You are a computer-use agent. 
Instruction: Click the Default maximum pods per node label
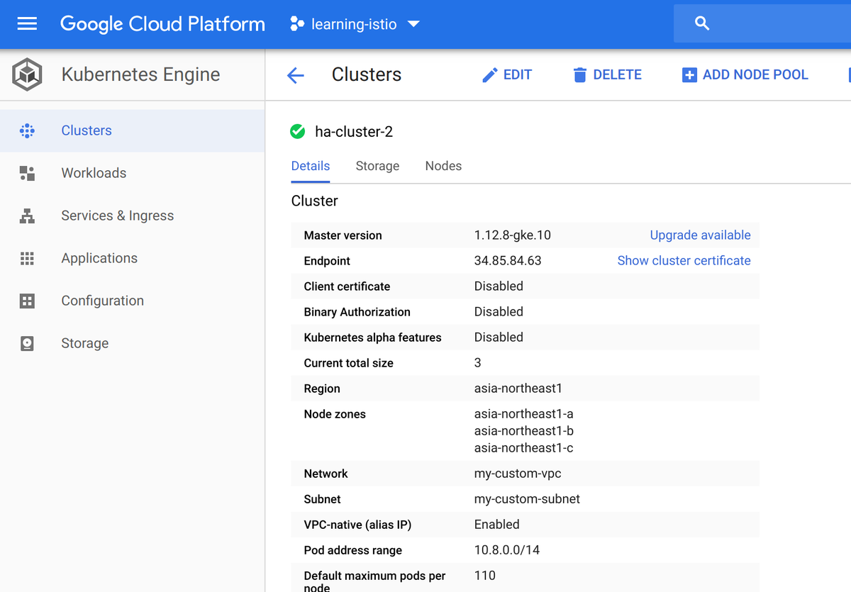click(375, 581)
